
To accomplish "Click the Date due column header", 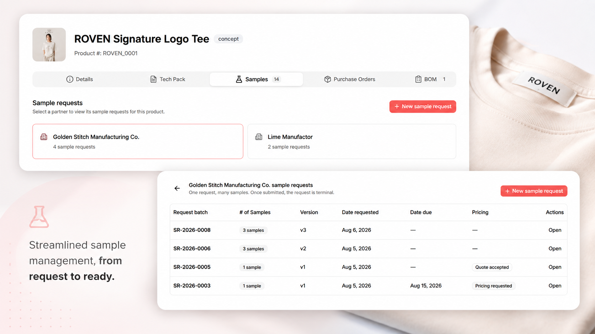I will (421, 212).
